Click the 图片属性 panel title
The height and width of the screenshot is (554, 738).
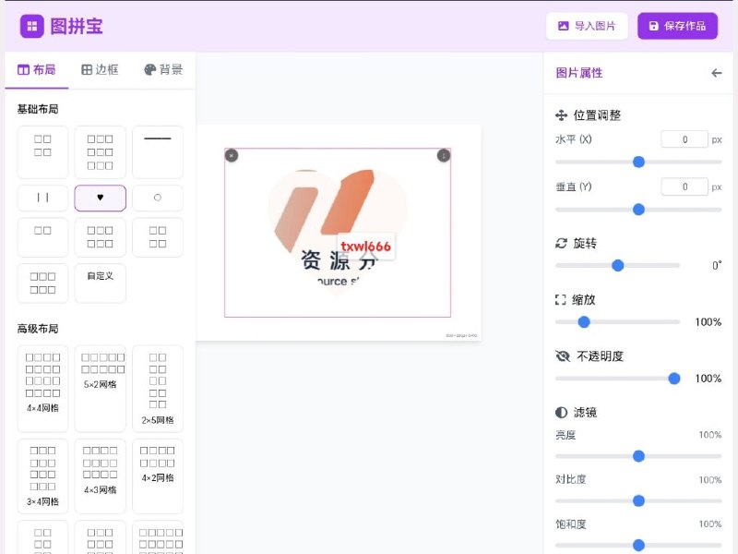pos(579,73)
